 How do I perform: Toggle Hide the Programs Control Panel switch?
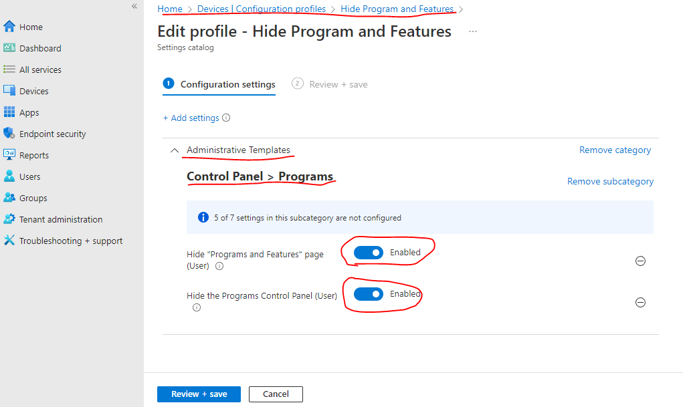368,294
